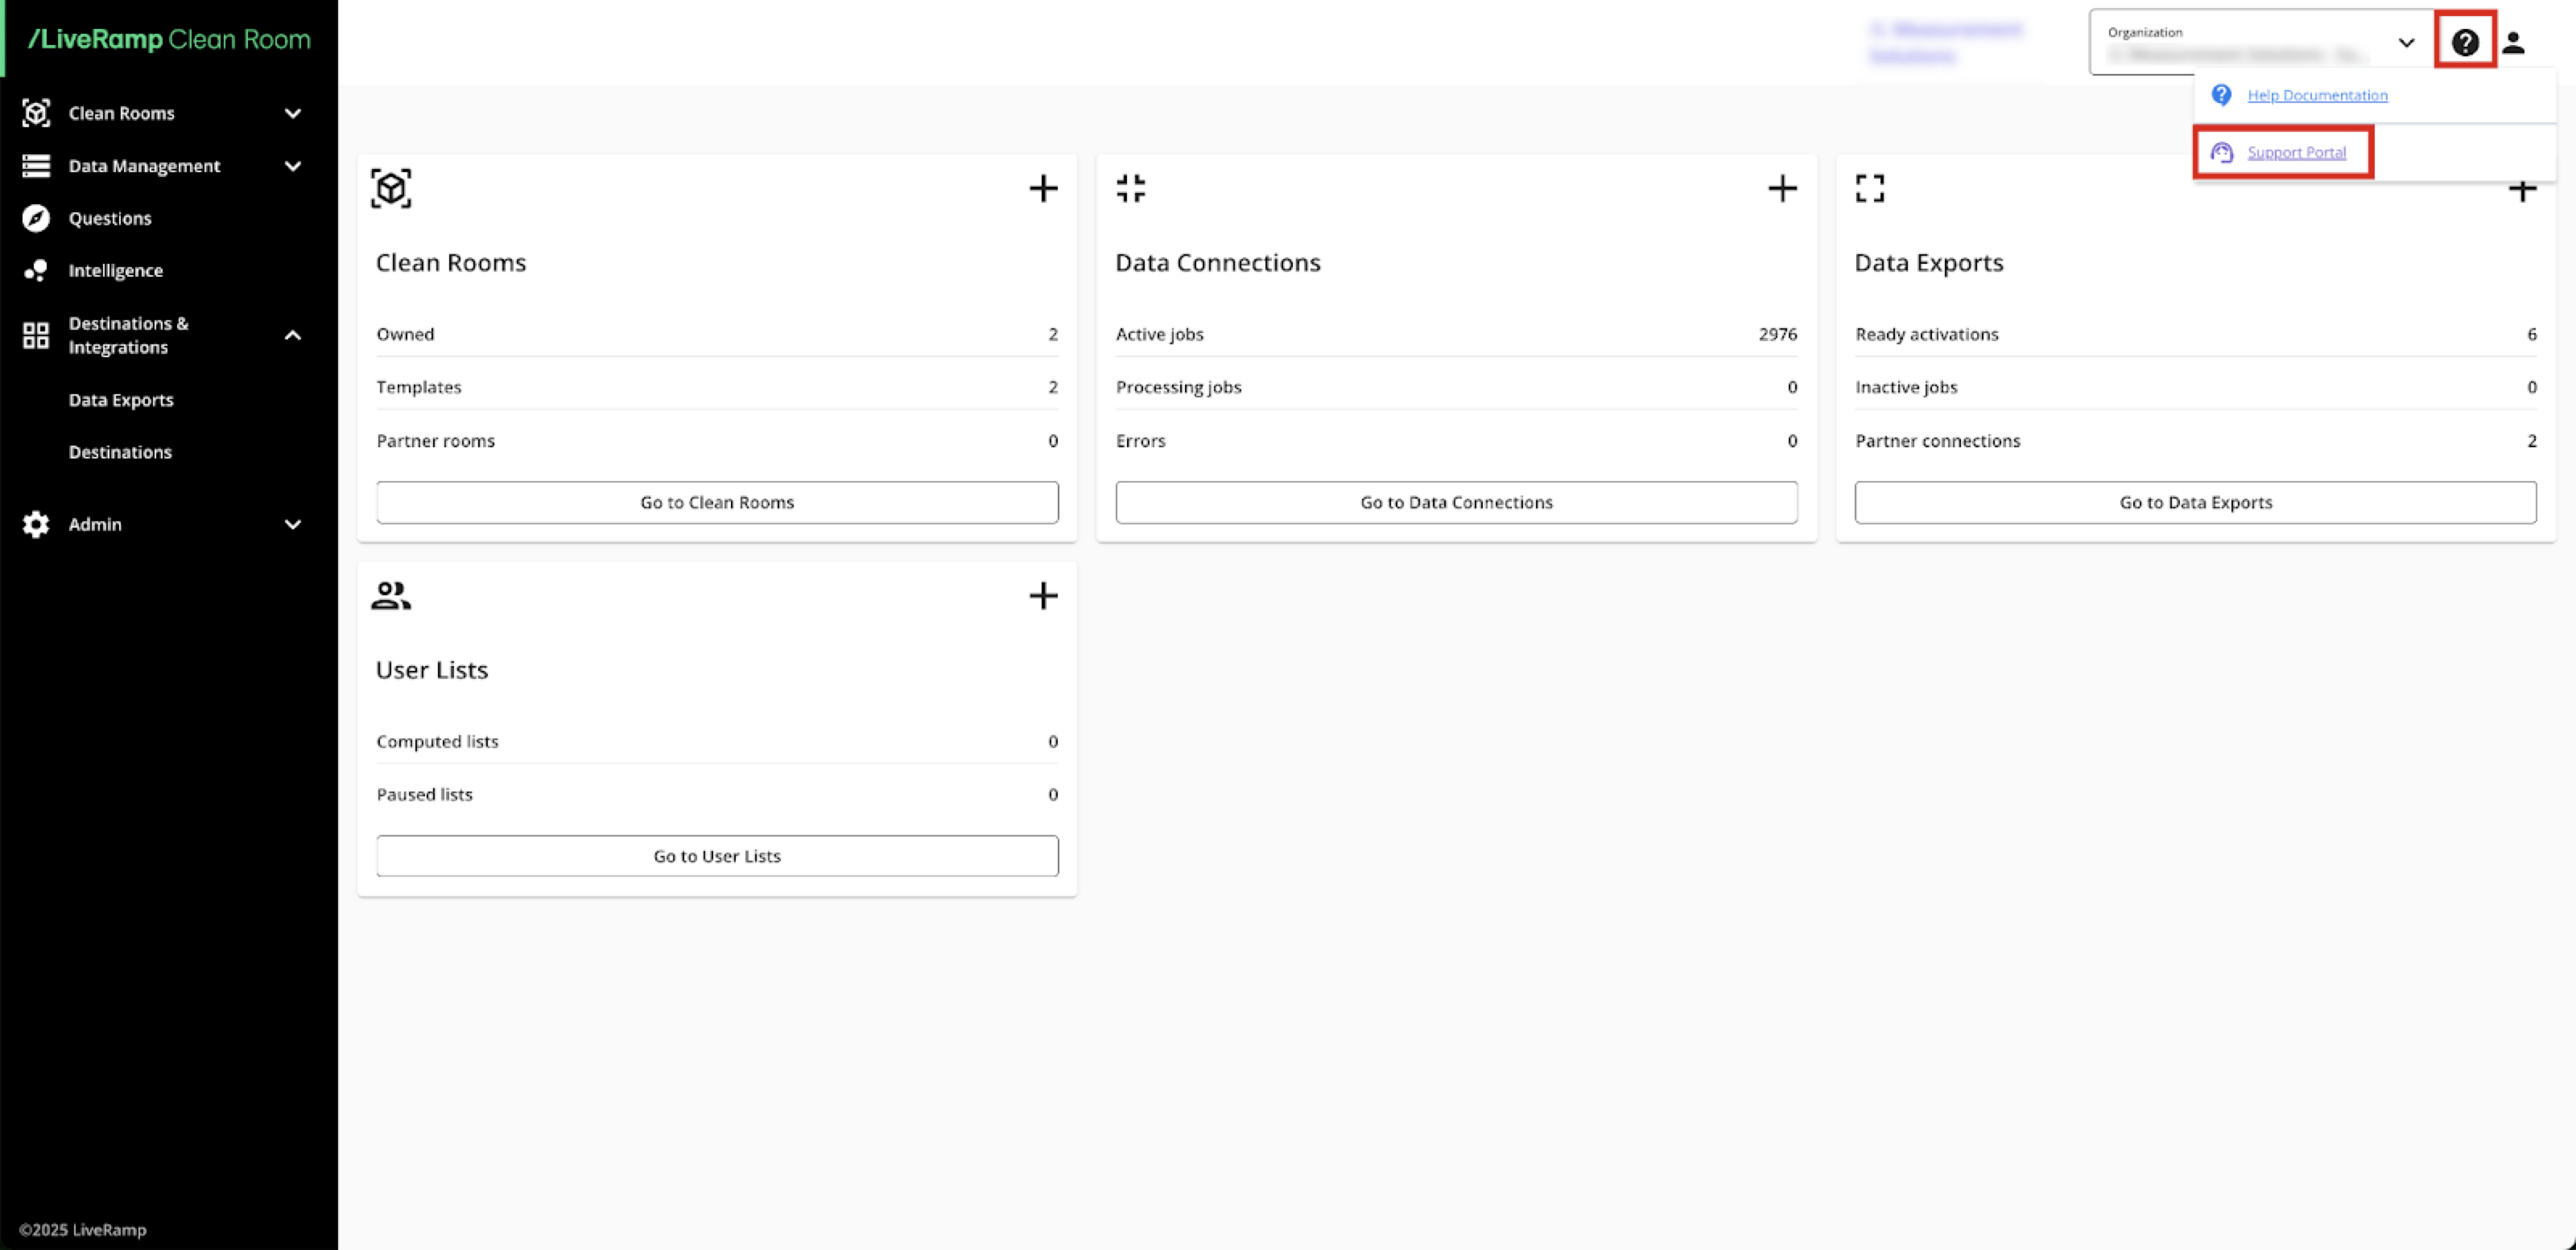Image resolution: width=2576 pixels, height=1250 pixels.
Task: Click plus icon on Clean Rooms card
Action: pos(1043,188)
